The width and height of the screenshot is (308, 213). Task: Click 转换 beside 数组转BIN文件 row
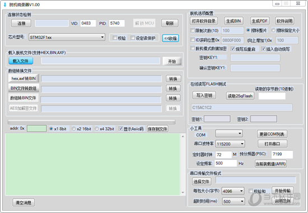tap(173, 98)
